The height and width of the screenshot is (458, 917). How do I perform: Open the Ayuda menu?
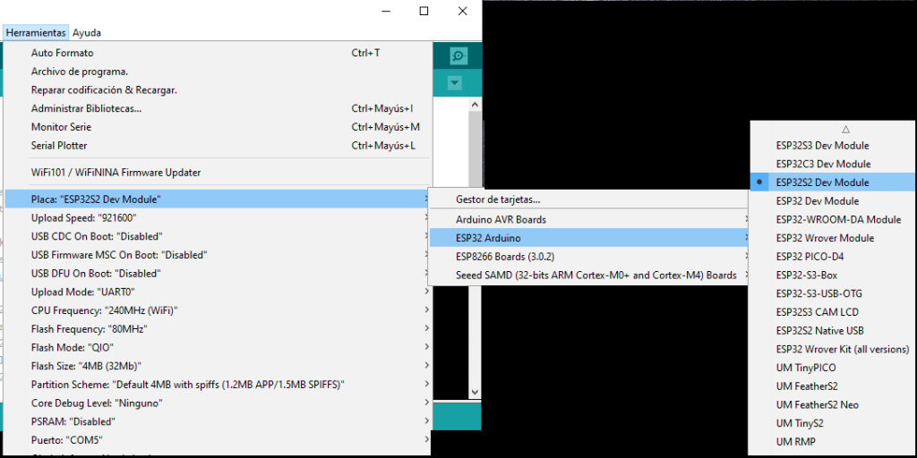point(87,32)
